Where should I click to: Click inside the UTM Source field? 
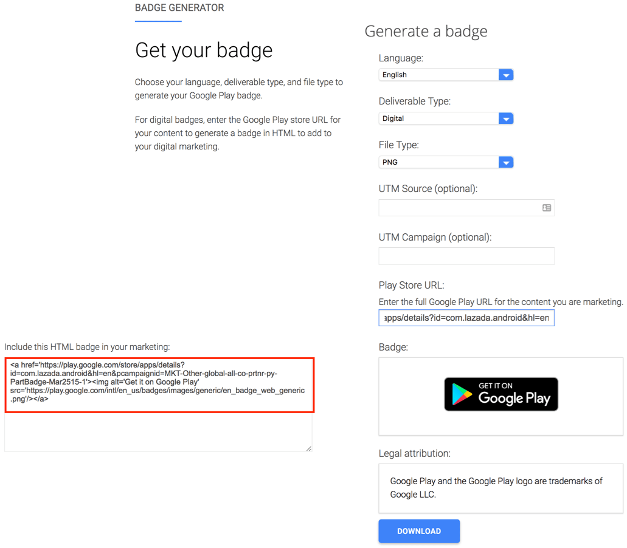[462, 207]
